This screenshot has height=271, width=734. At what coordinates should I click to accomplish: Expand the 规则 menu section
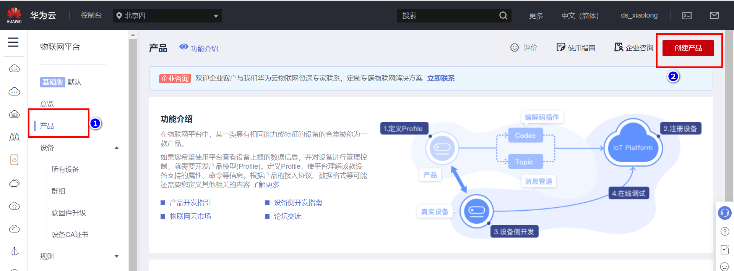(117, 256)
